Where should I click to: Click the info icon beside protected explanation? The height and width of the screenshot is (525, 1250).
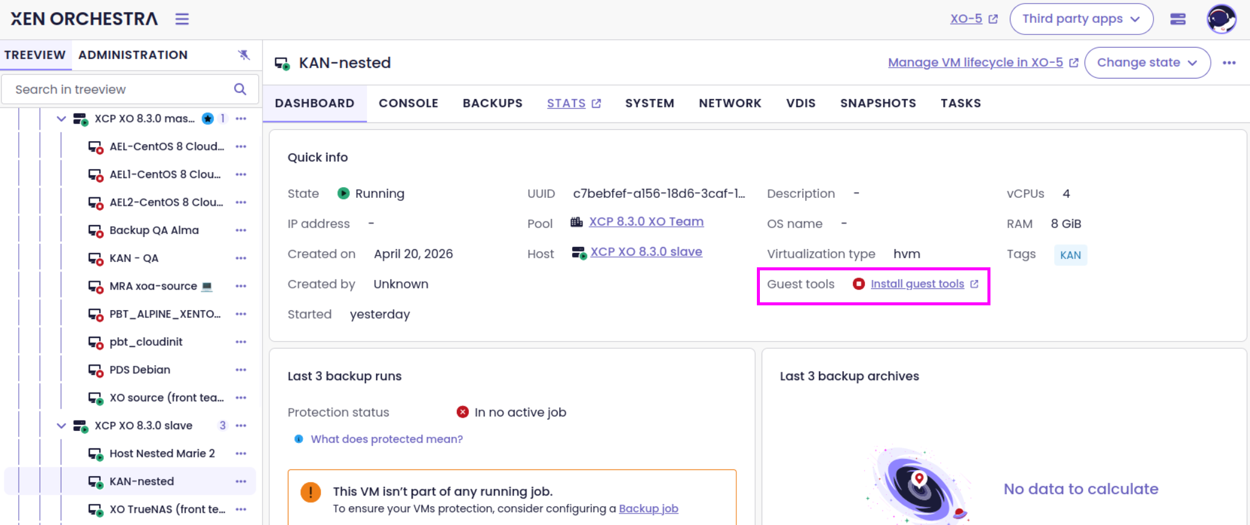coord(298,439)
